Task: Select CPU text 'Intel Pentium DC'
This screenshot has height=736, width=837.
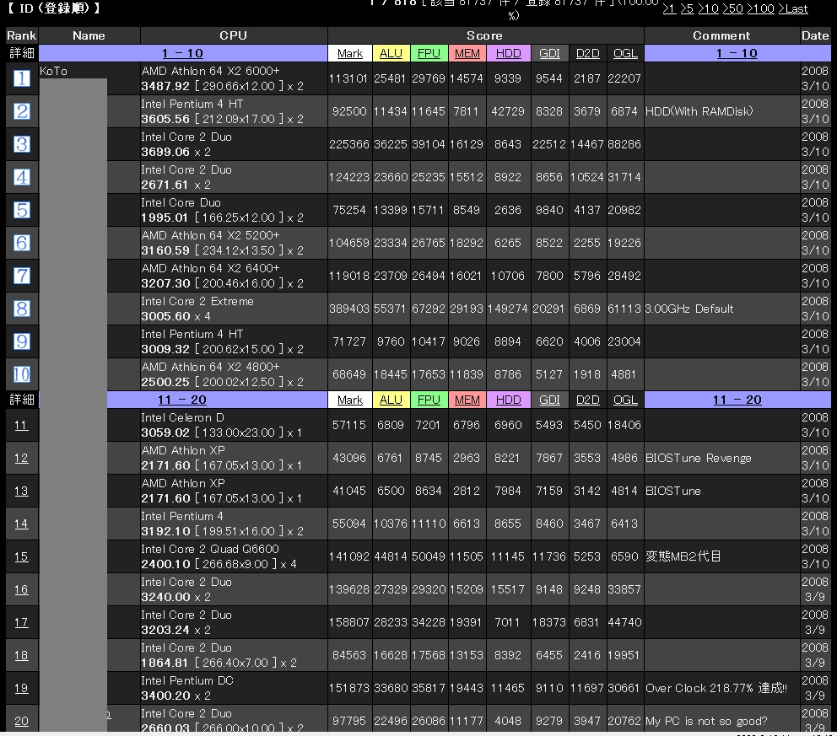Action: (187, 680)
